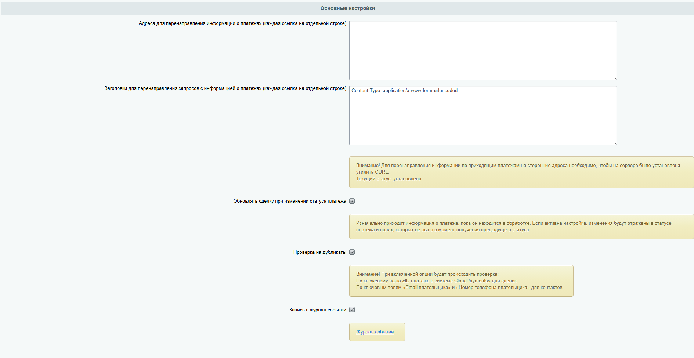This screenshot has width=694, height=358.
Task: Click the resize grip of addresses textarea
Action: tap(615, 77)
